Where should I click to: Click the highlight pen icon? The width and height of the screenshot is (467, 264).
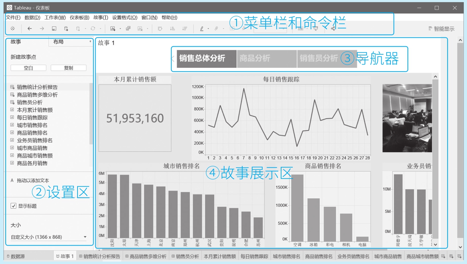(x=202, y=29)
